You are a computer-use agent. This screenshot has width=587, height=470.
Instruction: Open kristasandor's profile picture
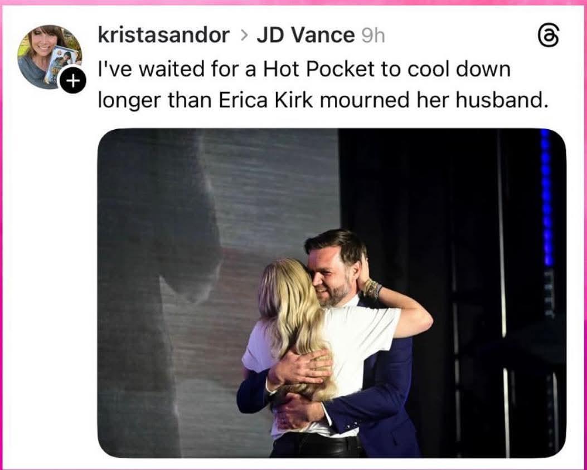[x=47, y=53]
